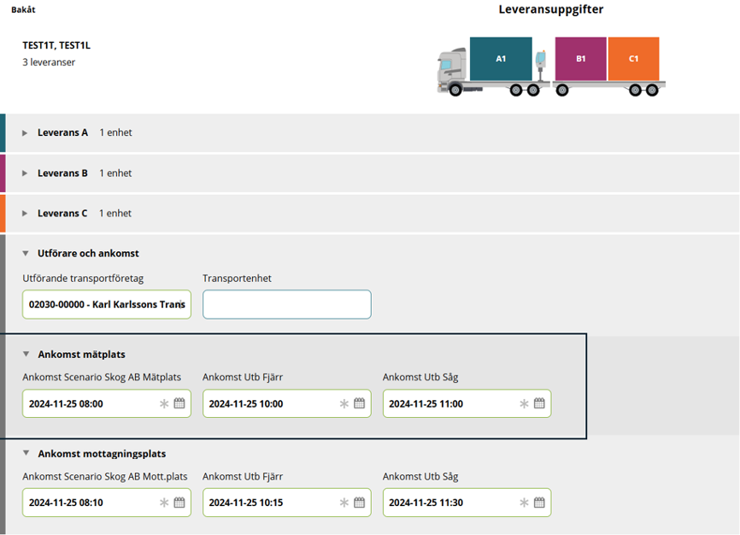Open calendar for mätplats Ankomst Utb Såg
This screenshot has width=740, height=535.
click(x=539, y=403)
